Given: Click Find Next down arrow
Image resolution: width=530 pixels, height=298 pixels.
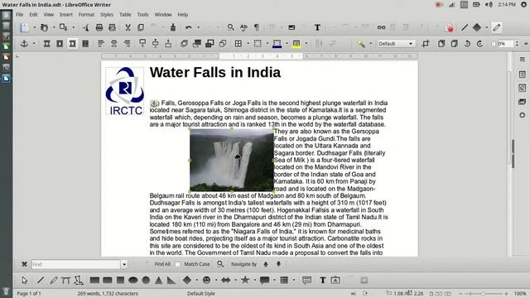Looking at the screenshot, I should pos(278,264).
